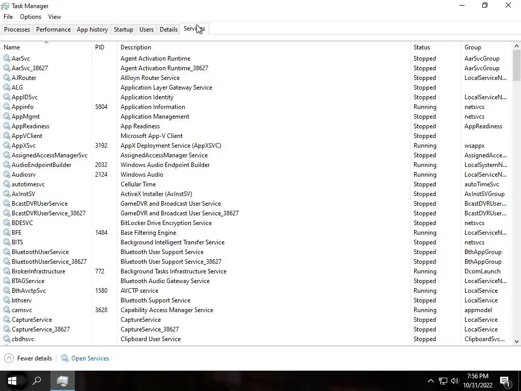The width and height of the screenshot is (521, 391).
Task: Click 'Bluetooth User Support Service_38627' description
Action: [x=171, y=262]
